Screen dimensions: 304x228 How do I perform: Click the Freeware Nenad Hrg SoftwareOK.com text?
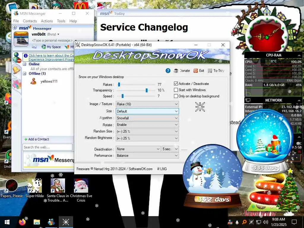tap(114, 169)
